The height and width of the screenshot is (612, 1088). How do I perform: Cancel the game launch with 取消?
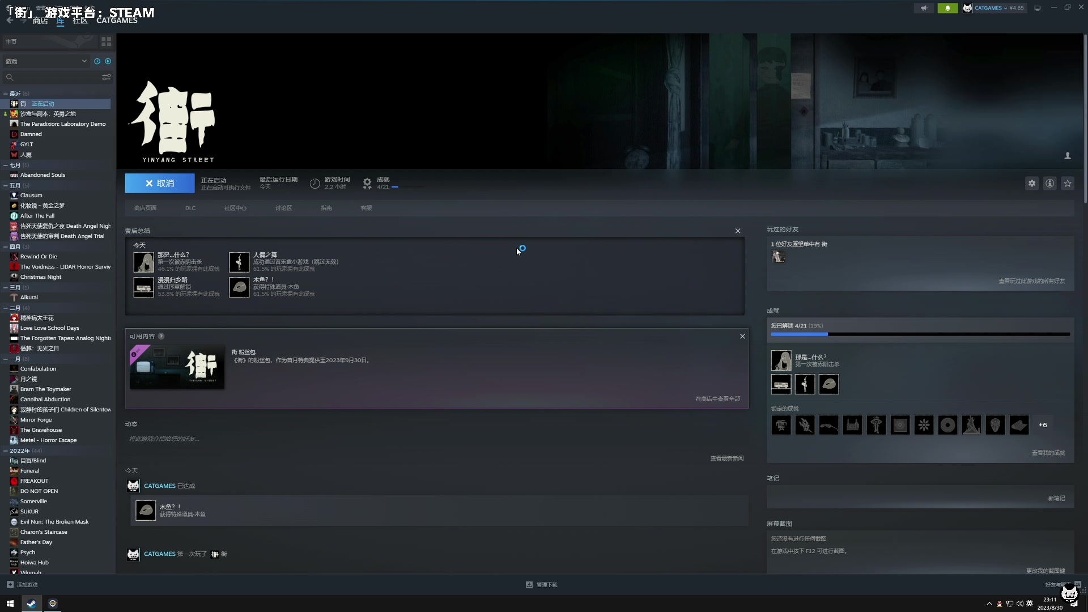160,183
